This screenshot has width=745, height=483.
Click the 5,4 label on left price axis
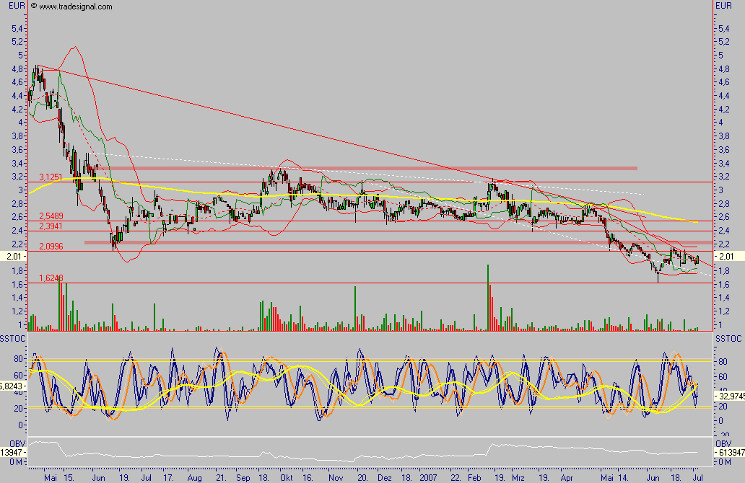[x=17, y=28]
